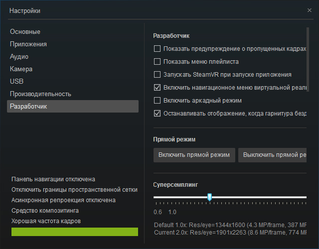Check Показать меню плейлиста
The image size is (319, 249).
point(157,62)
